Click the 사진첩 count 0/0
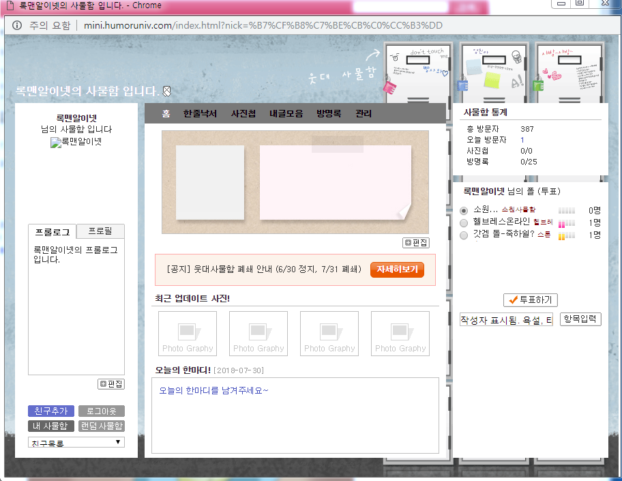This screenshot has height=481, width=622. pyautogui.click(x=527, y=151)
